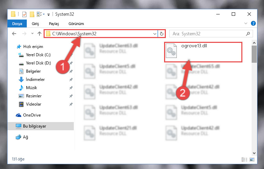264x169 pixels.
Task: Click the search magnifier icon
Action: pos(248,34)
